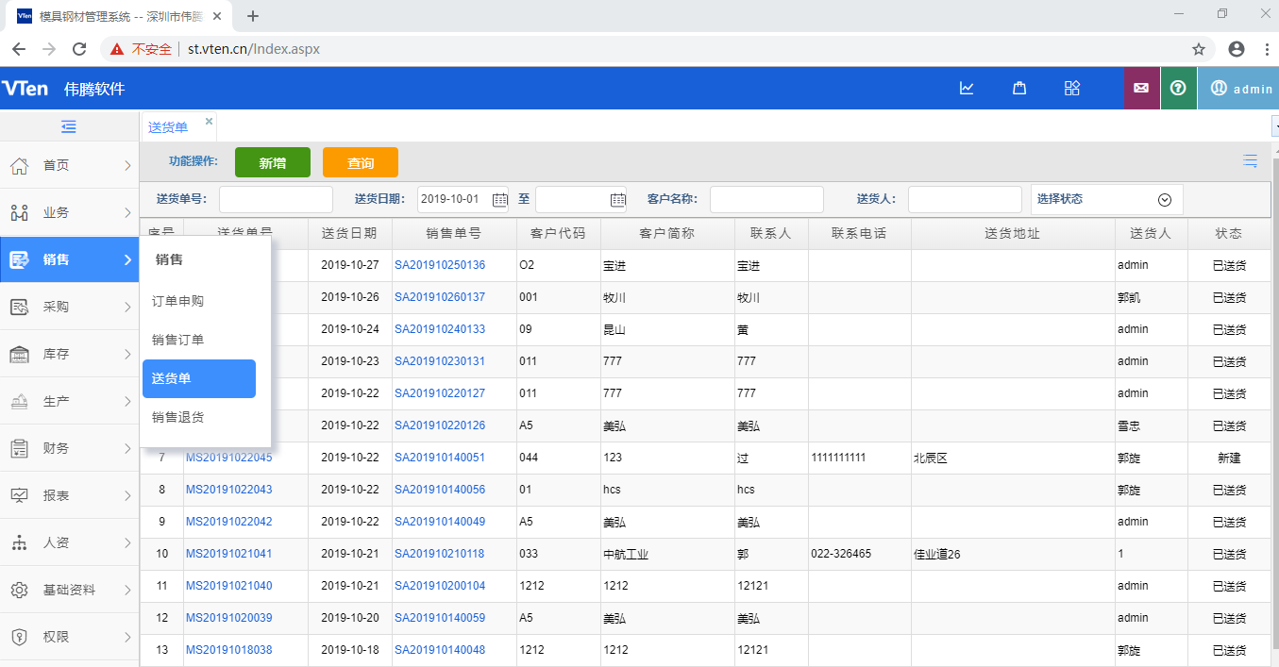Click the chart statistics icon in header
1279x667 pixels.
tap(967, 88)
